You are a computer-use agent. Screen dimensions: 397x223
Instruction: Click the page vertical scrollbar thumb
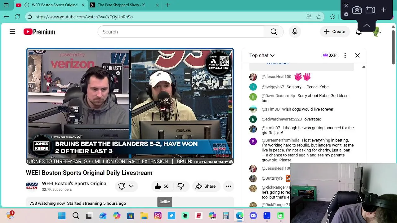coord(393,46)
